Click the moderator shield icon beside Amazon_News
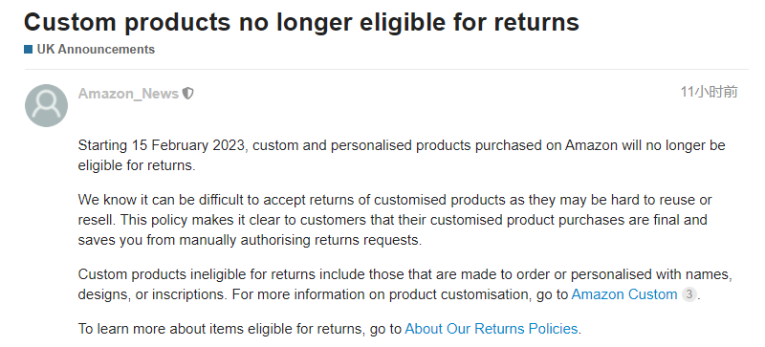 point(187,94)
